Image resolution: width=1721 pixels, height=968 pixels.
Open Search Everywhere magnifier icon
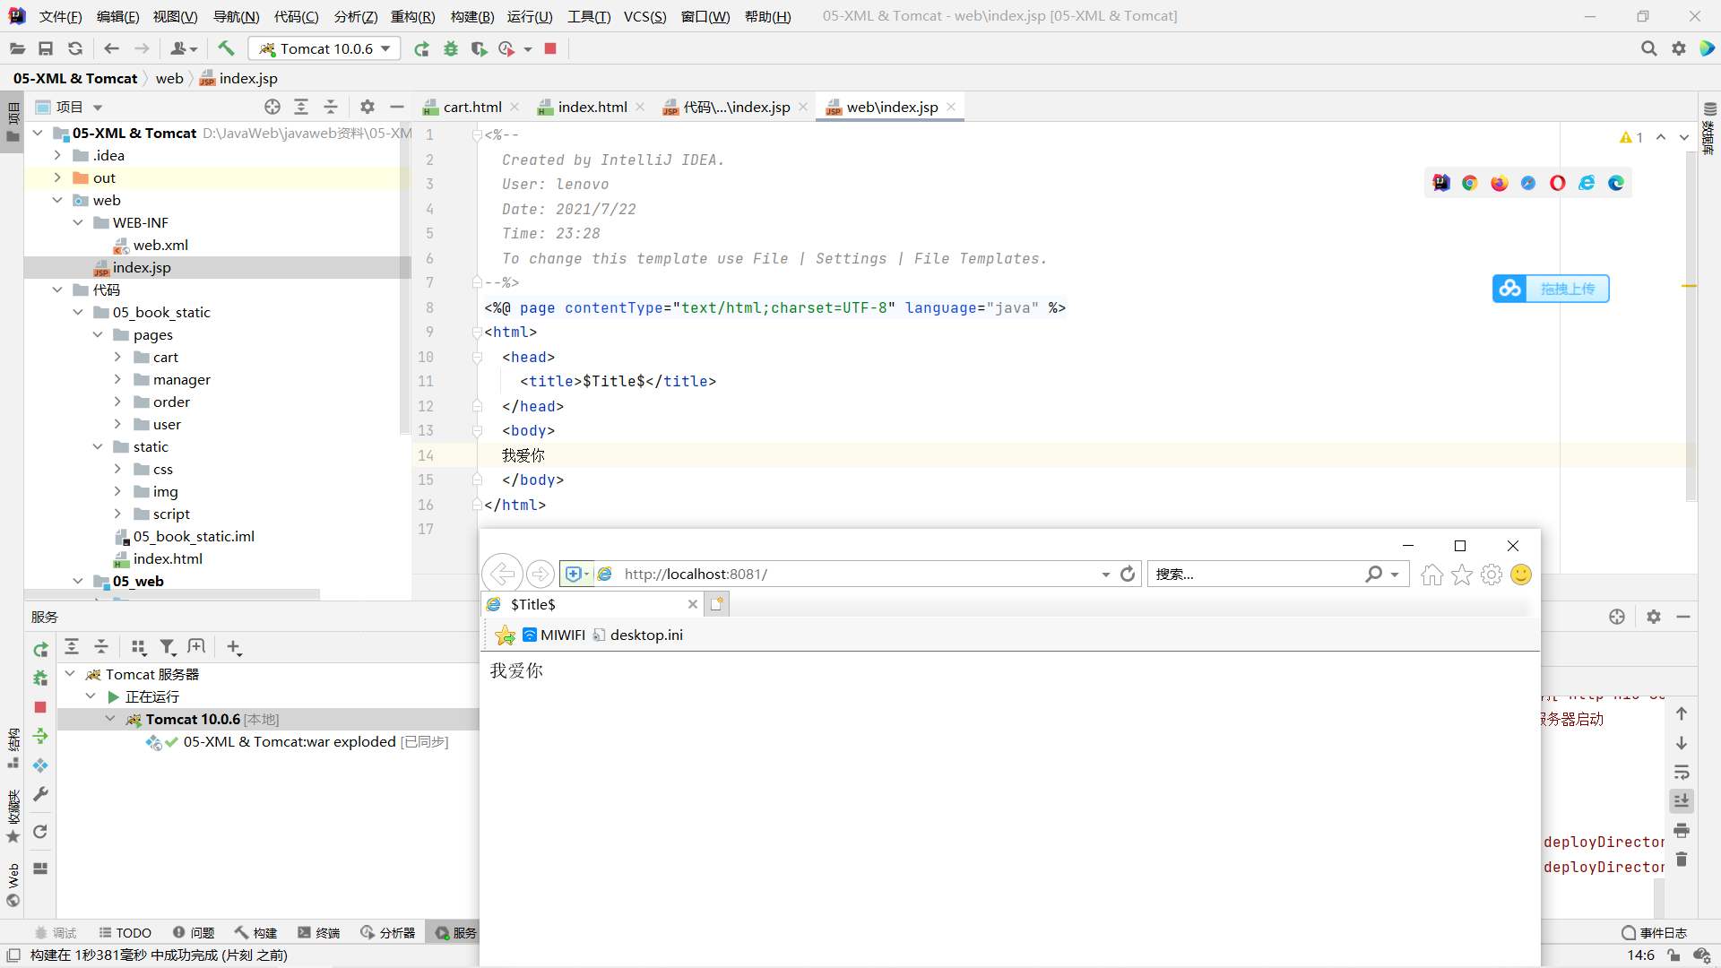(x=1648, y=48)
